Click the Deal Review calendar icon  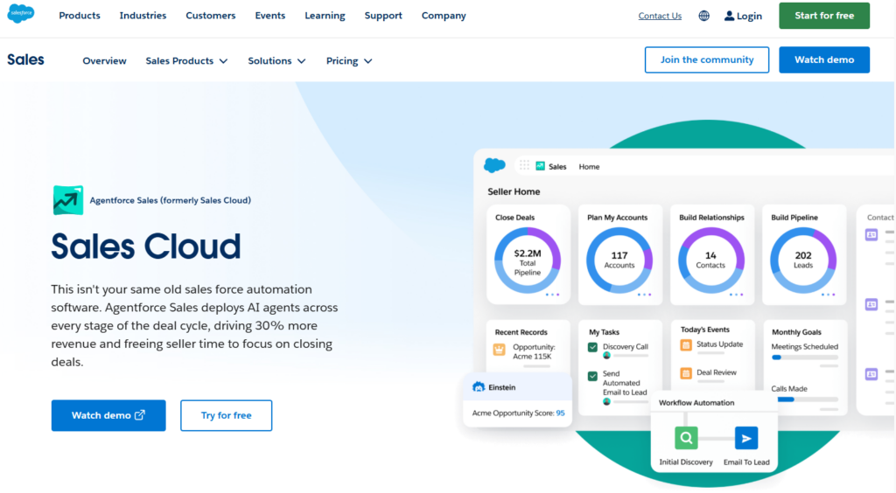click(x=686, y=373)
